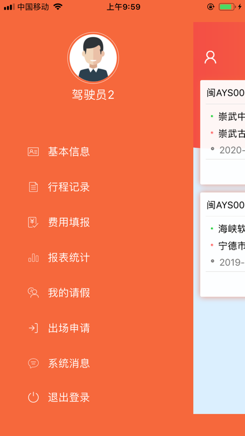
Task: Tap the user profile icon in header
Action: click(x=210, y=57)
